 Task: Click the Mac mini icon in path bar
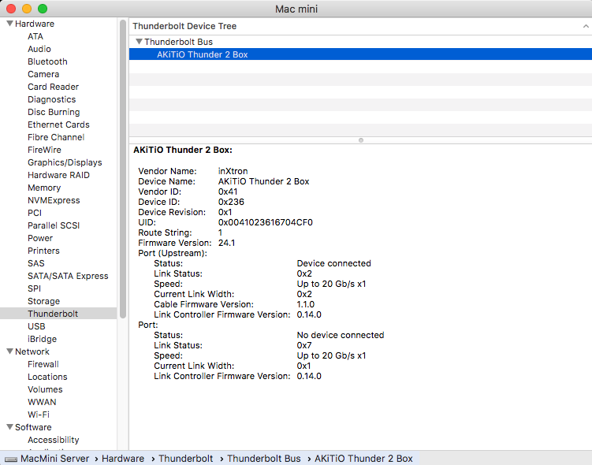(11, 458)
